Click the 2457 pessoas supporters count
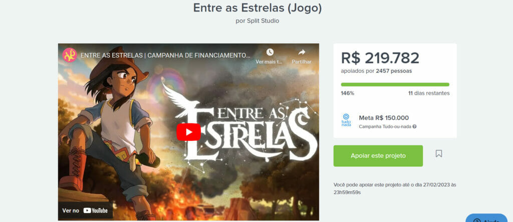This screenshot has height=222, width=513. pos(394,71)
